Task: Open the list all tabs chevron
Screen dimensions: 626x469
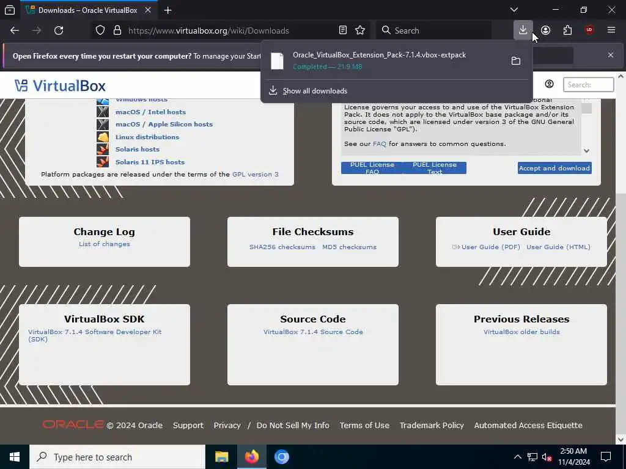Action: [514, 10]
